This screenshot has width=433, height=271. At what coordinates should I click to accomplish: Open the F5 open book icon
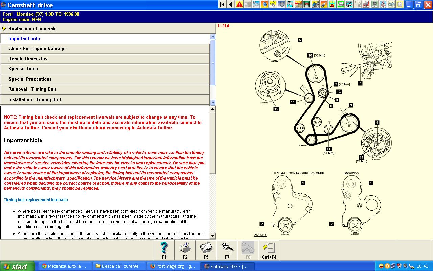[206, 250]
